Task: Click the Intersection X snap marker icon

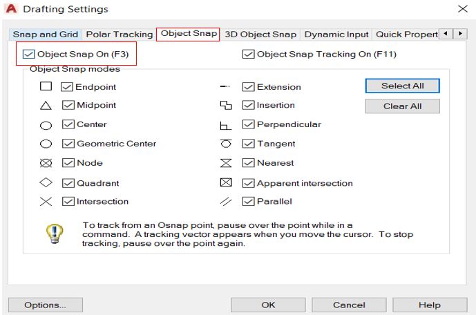Action: (46, 202)
